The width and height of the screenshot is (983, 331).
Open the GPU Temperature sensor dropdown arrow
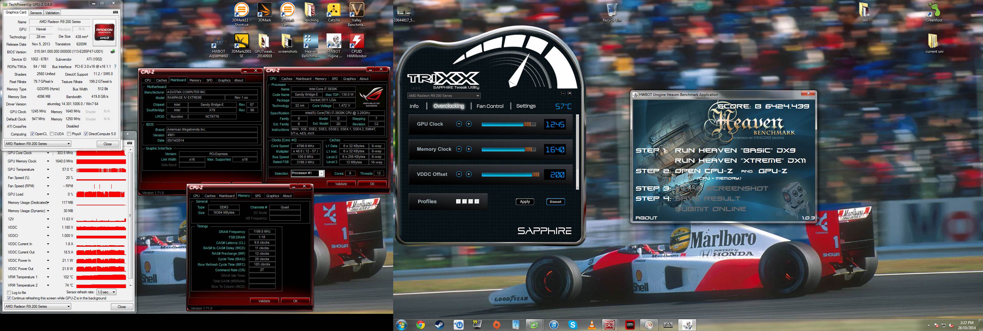coord(48,169)
